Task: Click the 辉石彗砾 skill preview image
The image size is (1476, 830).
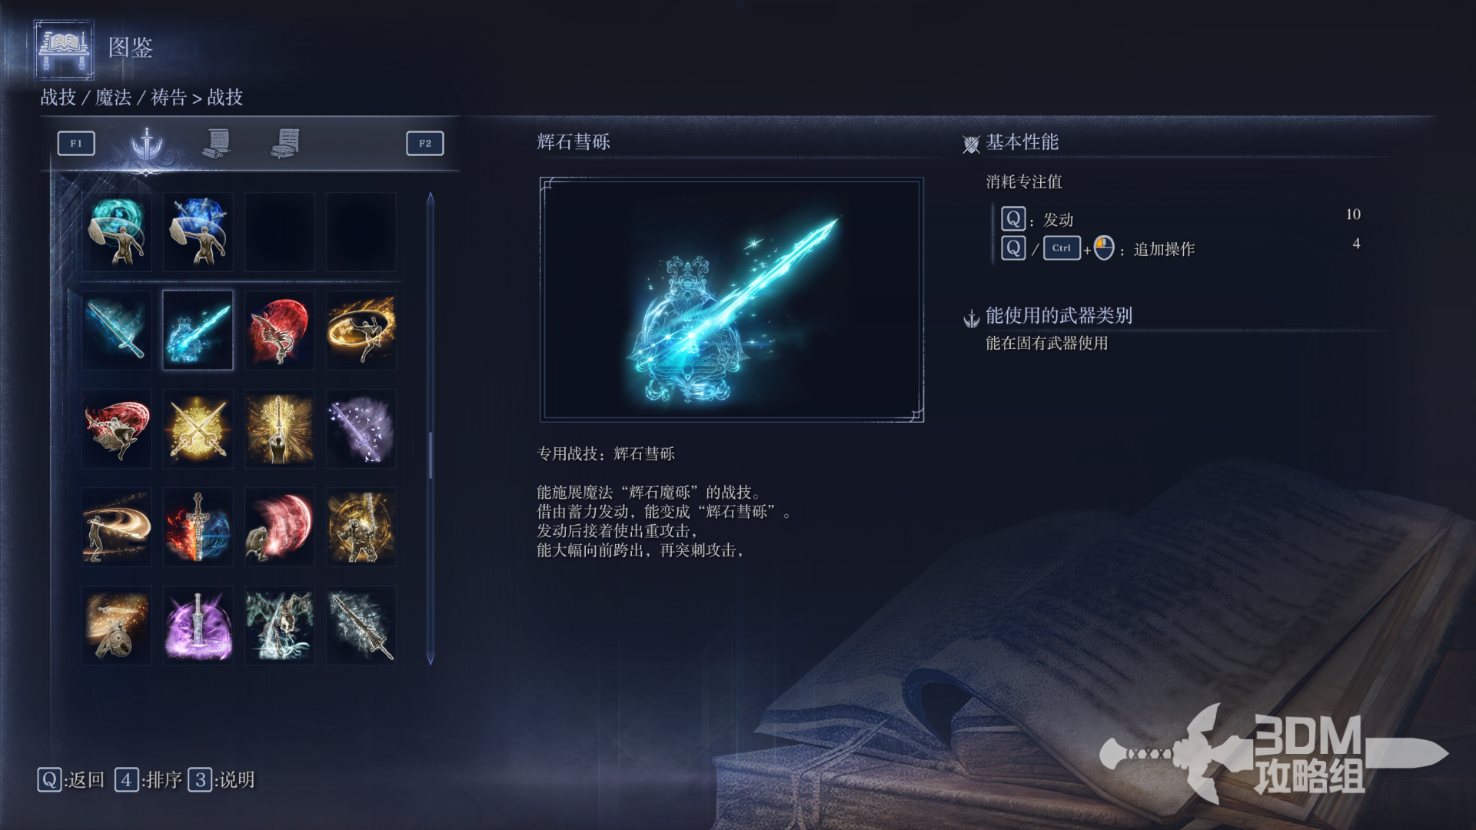Action: [732, 300]
